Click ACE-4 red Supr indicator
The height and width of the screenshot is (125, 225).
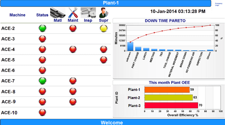click(x=104, y=49)
